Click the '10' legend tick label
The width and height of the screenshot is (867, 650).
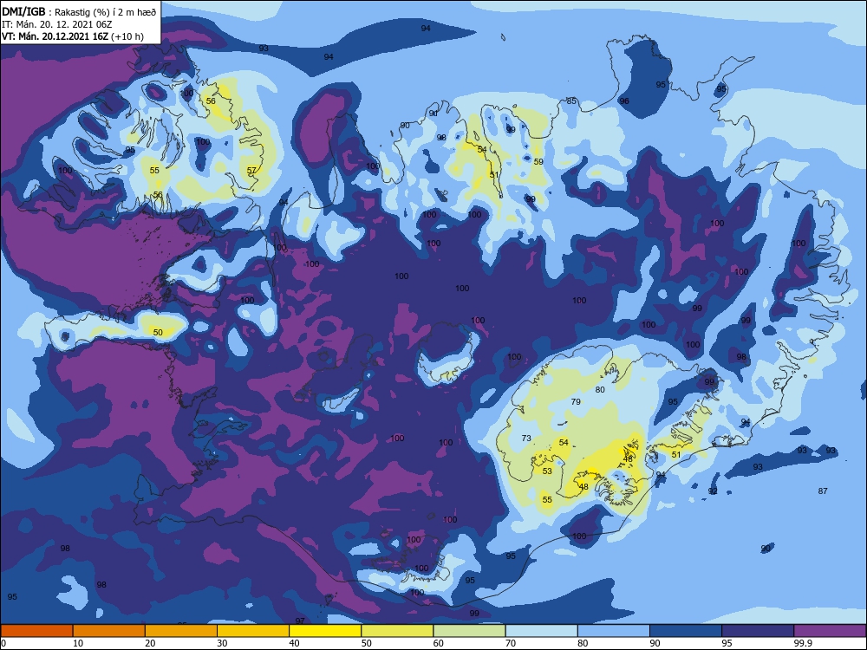coord(78,643)
